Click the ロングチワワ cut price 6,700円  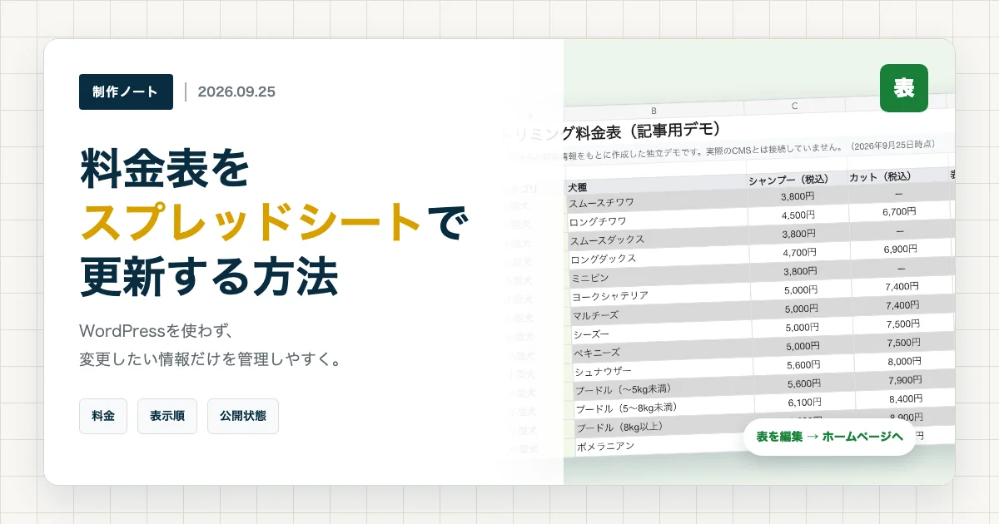coord(900,211)
